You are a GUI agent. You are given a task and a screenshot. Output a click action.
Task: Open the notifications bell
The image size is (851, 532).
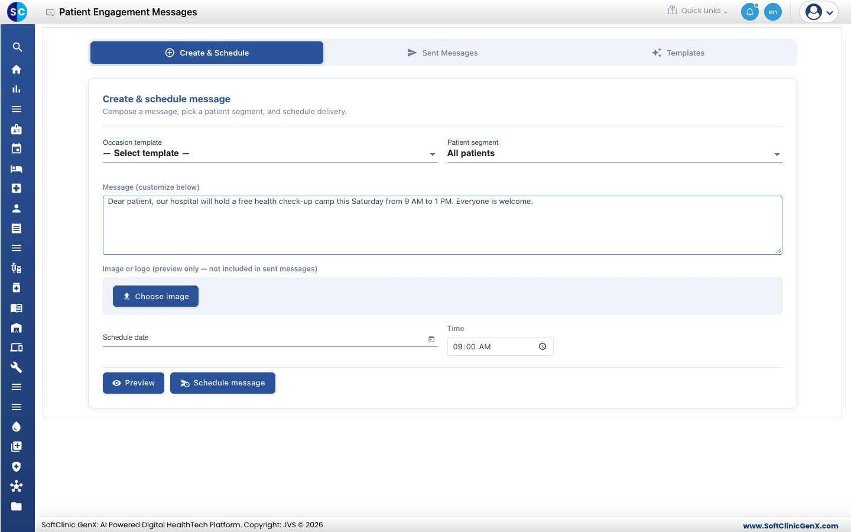(x=750, y=12)
